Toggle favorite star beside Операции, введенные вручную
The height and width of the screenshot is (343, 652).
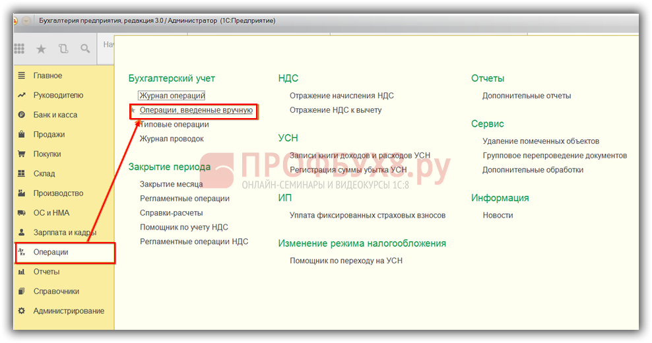(x=133, y=110)
